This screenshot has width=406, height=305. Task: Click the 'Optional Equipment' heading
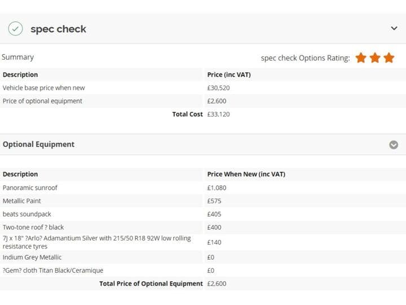tap(38, 144)
